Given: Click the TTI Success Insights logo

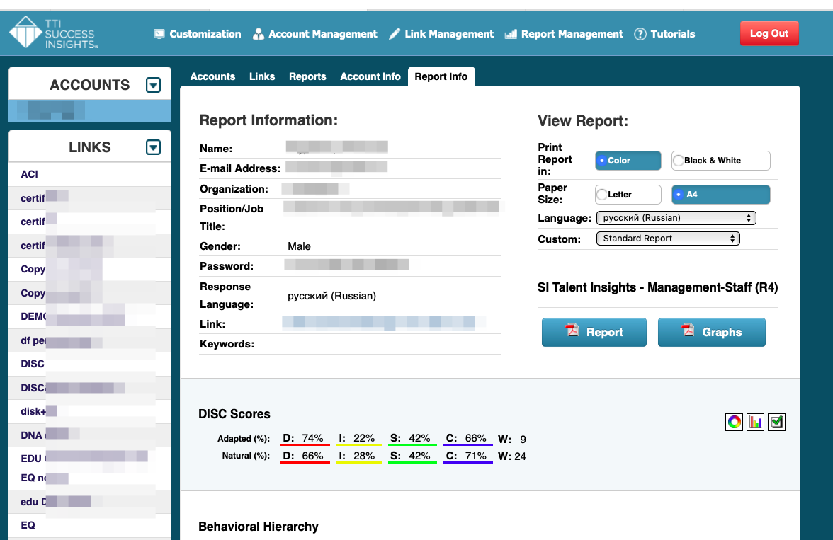Looking at the screenshot, I should pos(53,33).
